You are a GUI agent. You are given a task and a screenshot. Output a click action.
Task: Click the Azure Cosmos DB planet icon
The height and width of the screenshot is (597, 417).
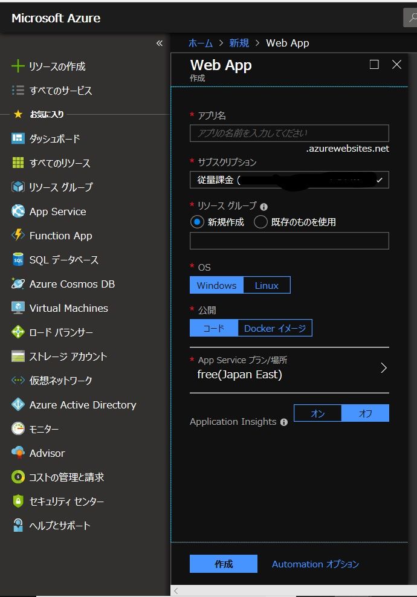(18, 283)
